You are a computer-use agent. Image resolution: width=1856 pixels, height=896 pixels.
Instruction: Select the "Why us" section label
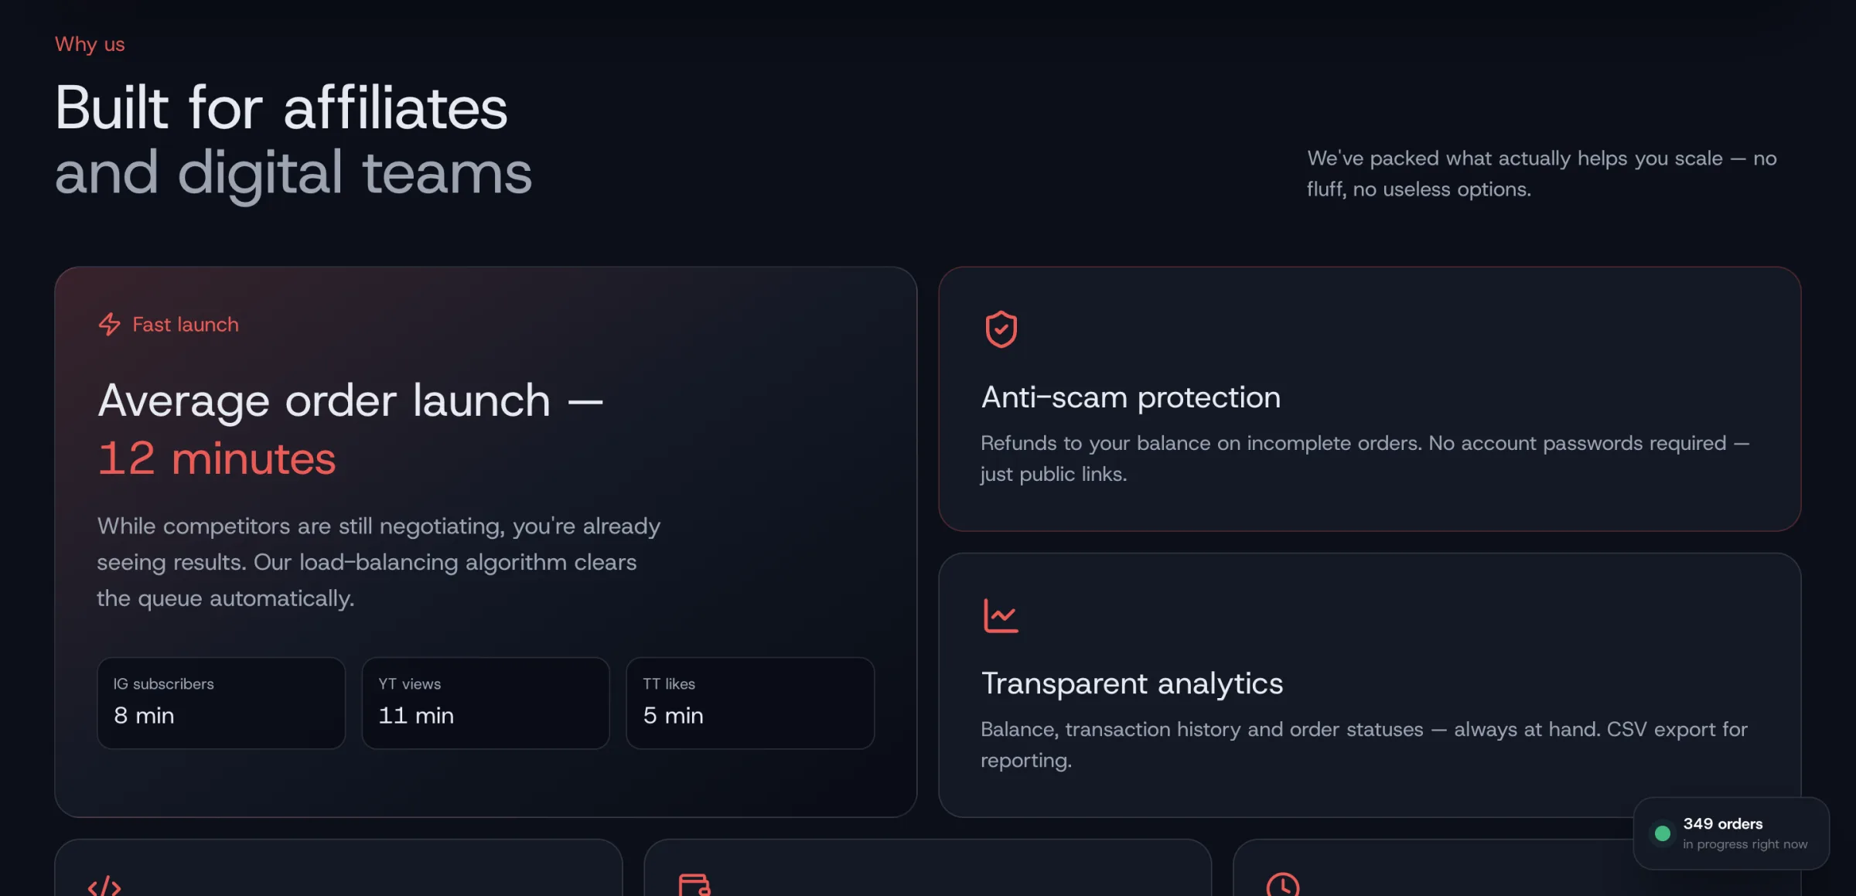(x=90, y=44)
